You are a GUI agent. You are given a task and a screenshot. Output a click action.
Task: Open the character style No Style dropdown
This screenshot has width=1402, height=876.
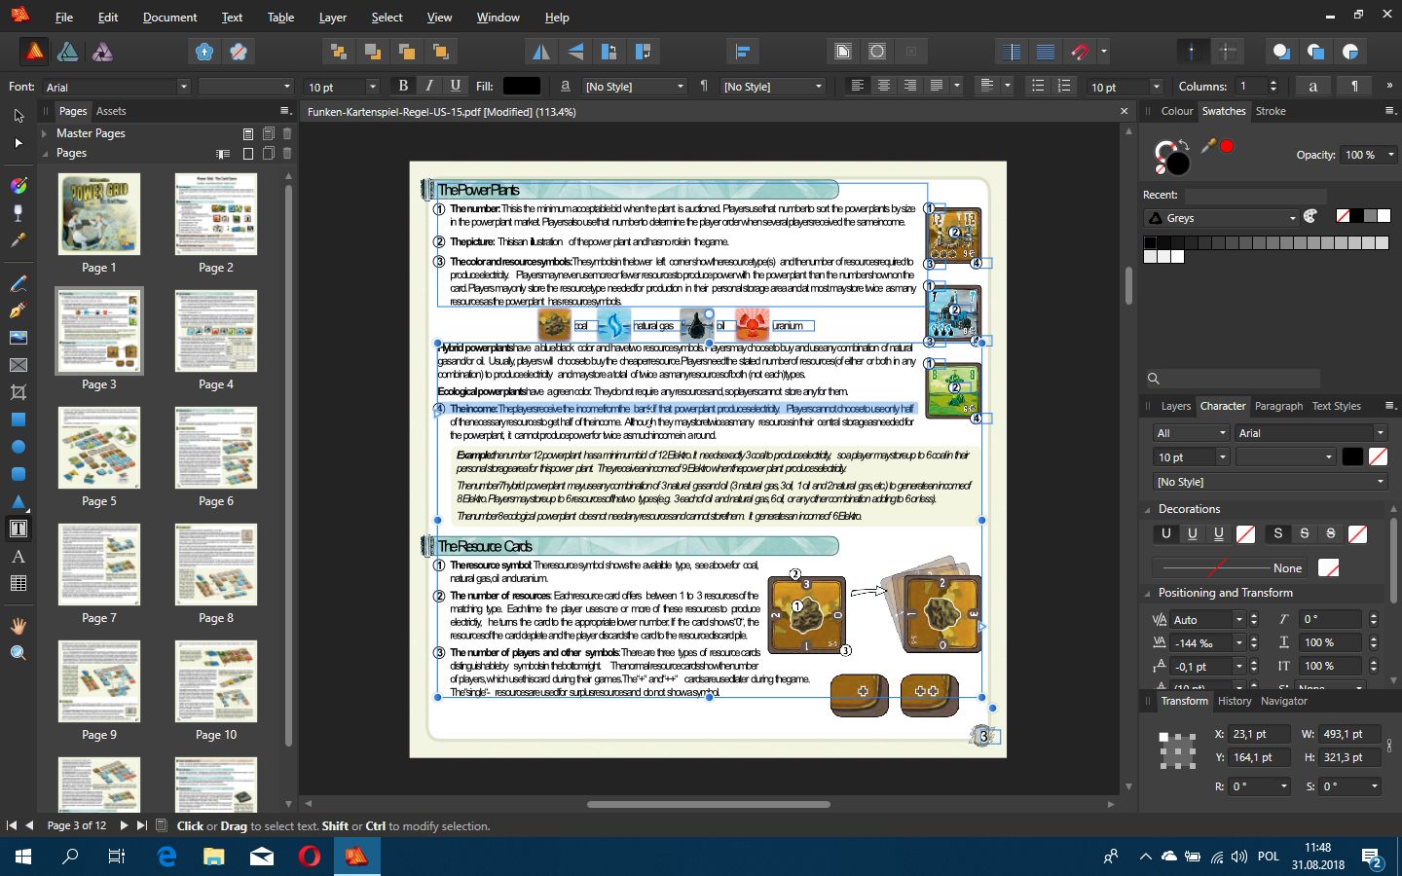point(635,87)
